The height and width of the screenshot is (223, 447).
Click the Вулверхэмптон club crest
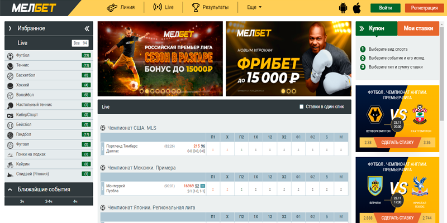click(374, 114)
